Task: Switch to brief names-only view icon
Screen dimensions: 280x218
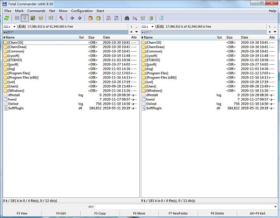Action: pyautogui.click(x=17, y=18)
